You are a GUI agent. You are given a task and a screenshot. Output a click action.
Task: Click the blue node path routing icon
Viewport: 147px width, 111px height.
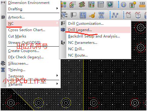tap(115, 15)
